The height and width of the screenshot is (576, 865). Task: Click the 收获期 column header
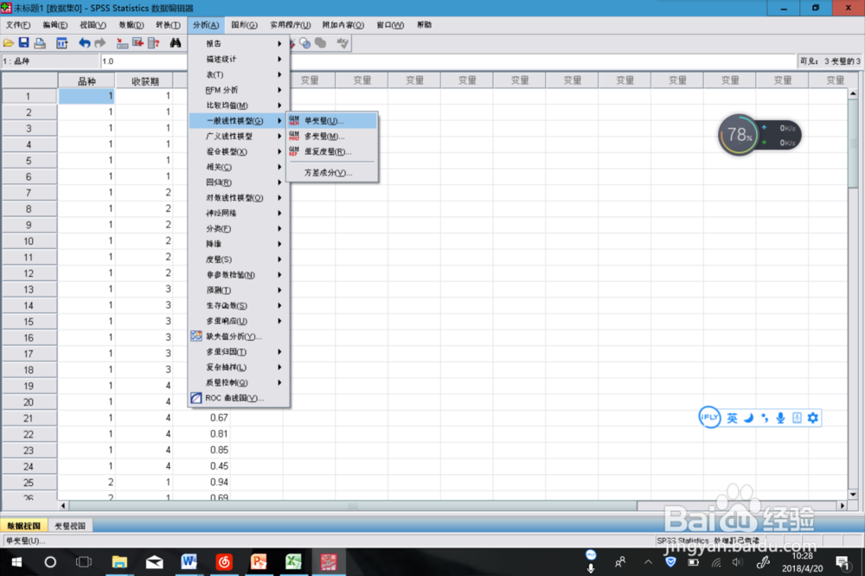point(145,81)
